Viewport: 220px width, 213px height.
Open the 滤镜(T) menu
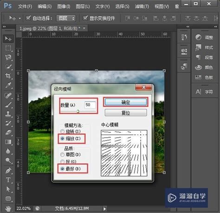142,6
